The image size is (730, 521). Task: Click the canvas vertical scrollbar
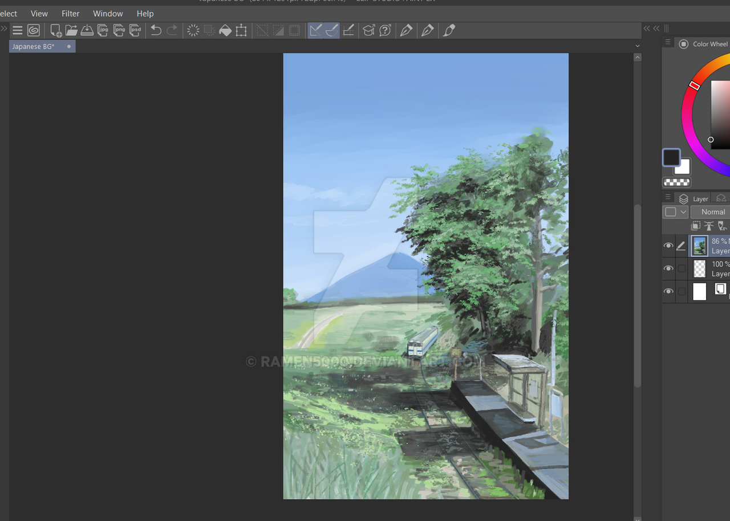point(638,296)
